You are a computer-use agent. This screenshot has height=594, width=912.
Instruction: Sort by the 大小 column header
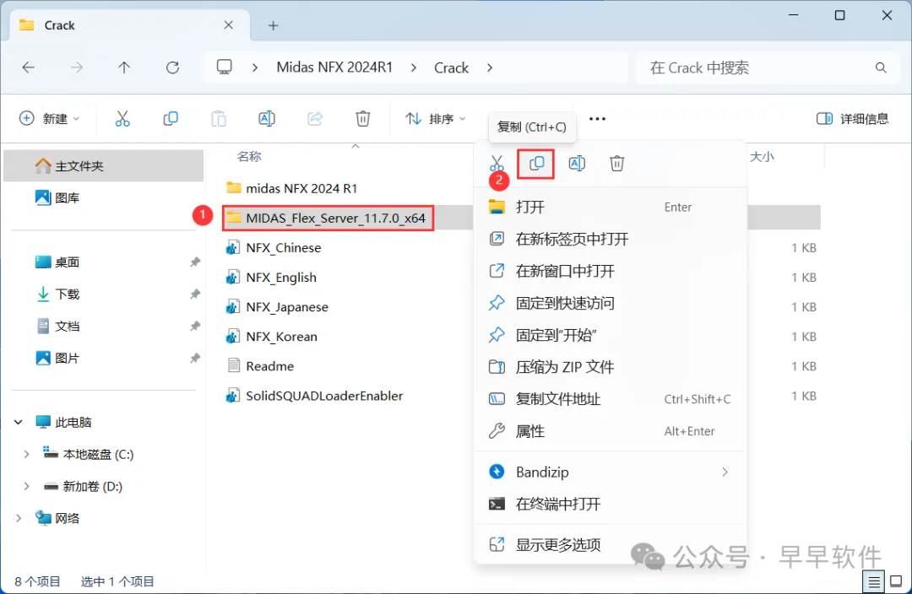[x=762, y=156]
